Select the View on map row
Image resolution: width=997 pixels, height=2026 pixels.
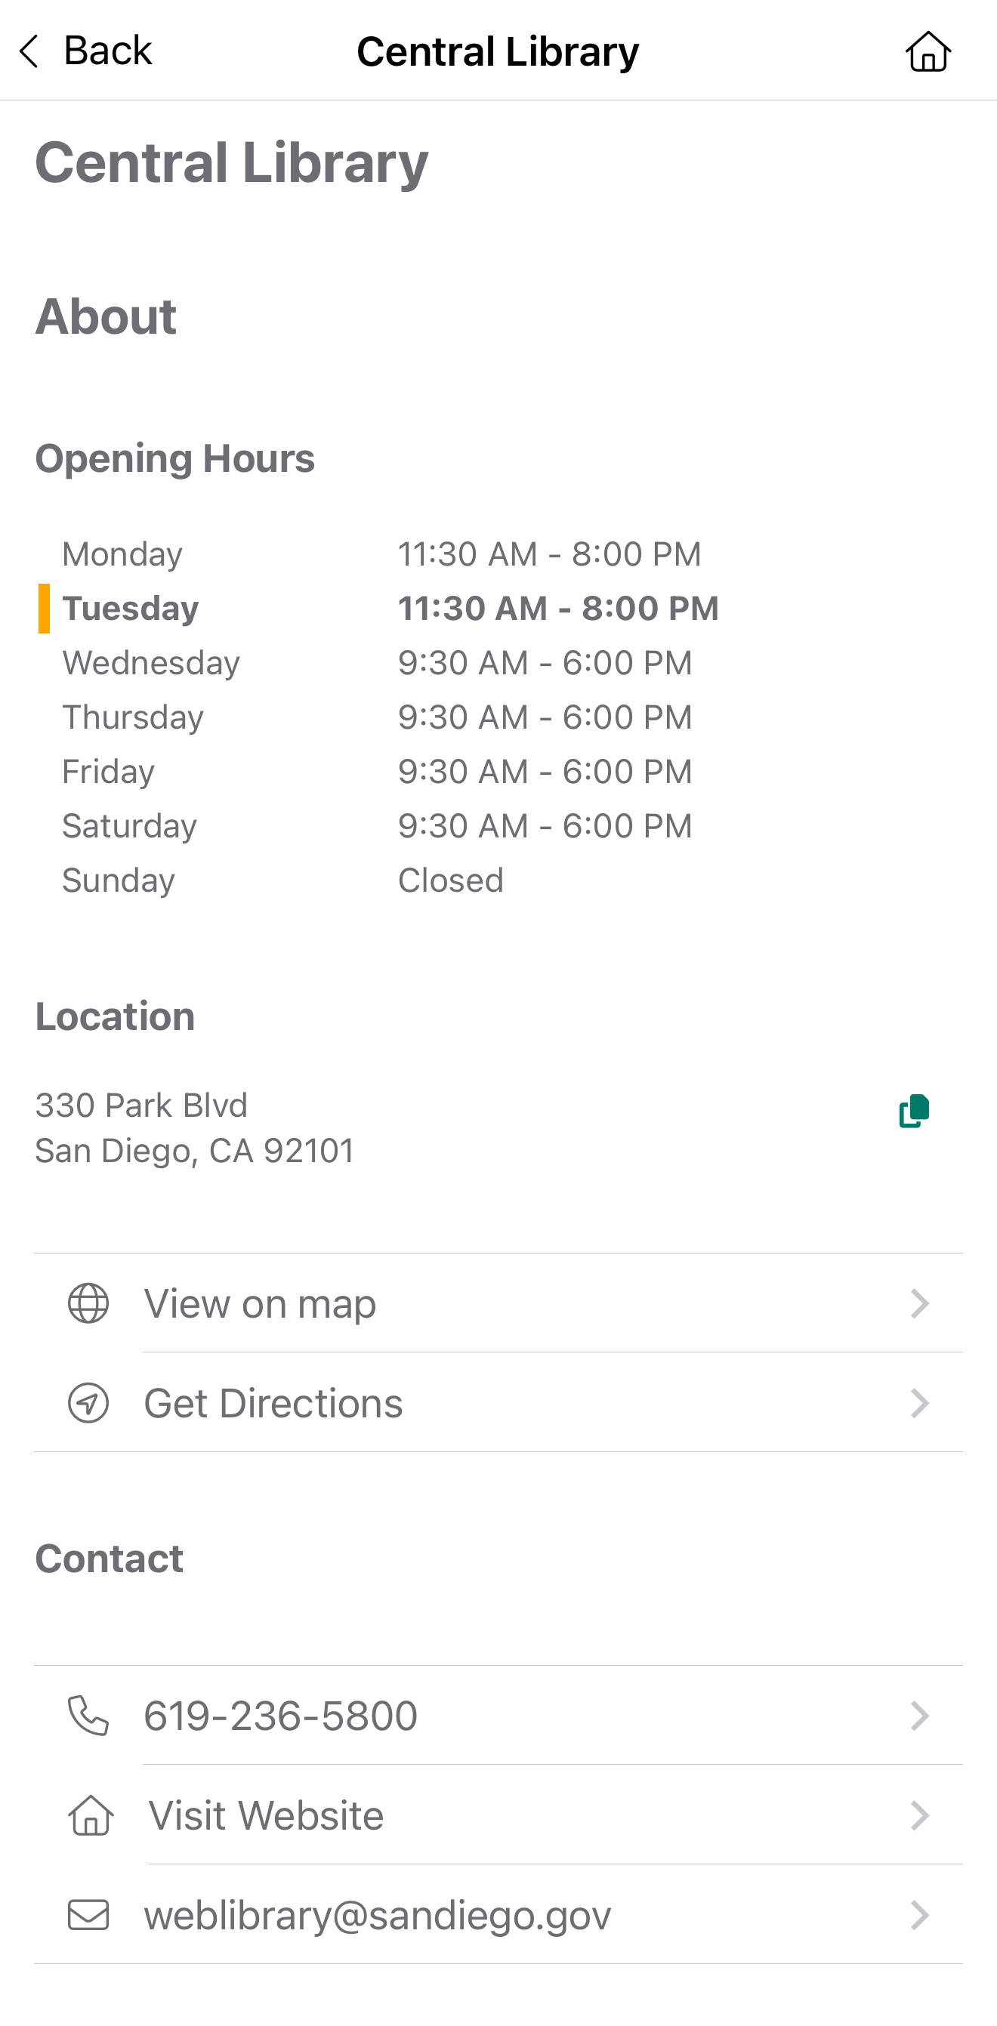pyautogui.click(x=499, y=1303)
